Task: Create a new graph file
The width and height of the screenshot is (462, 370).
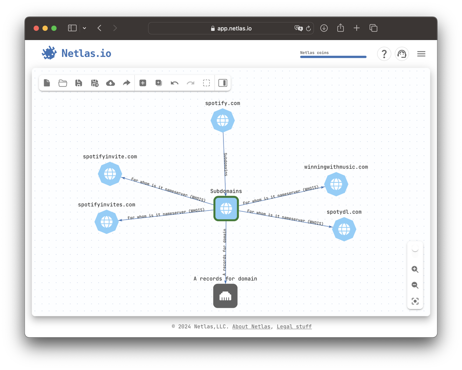Action: 47,83
